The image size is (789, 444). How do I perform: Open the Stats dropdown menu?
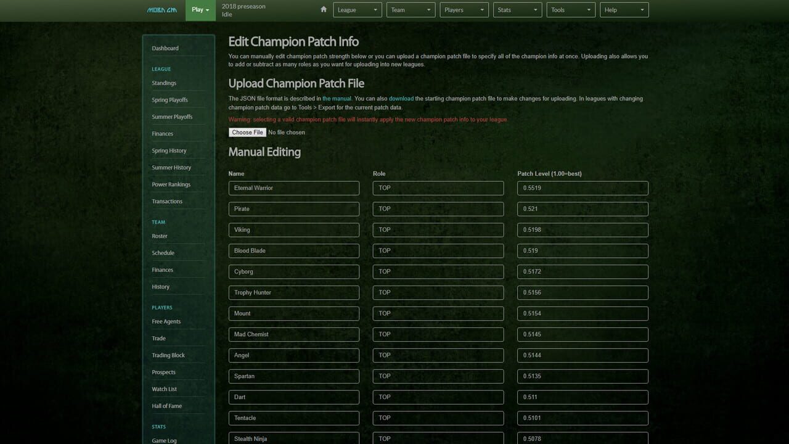click(x=517, y=10)
